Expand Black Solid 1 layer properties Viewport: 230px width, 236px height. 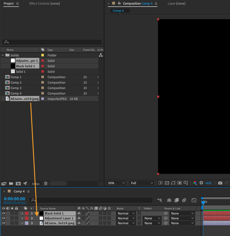[x=22, y=213]
